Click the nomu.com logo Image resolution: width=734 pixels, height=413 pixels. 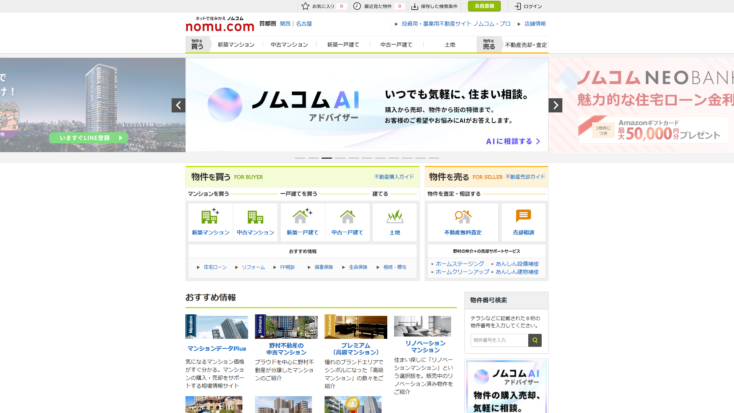tap(220, 24)
